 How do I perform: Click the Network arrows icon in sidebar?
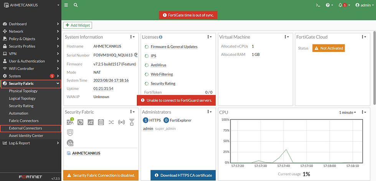(x=5, y=31)
